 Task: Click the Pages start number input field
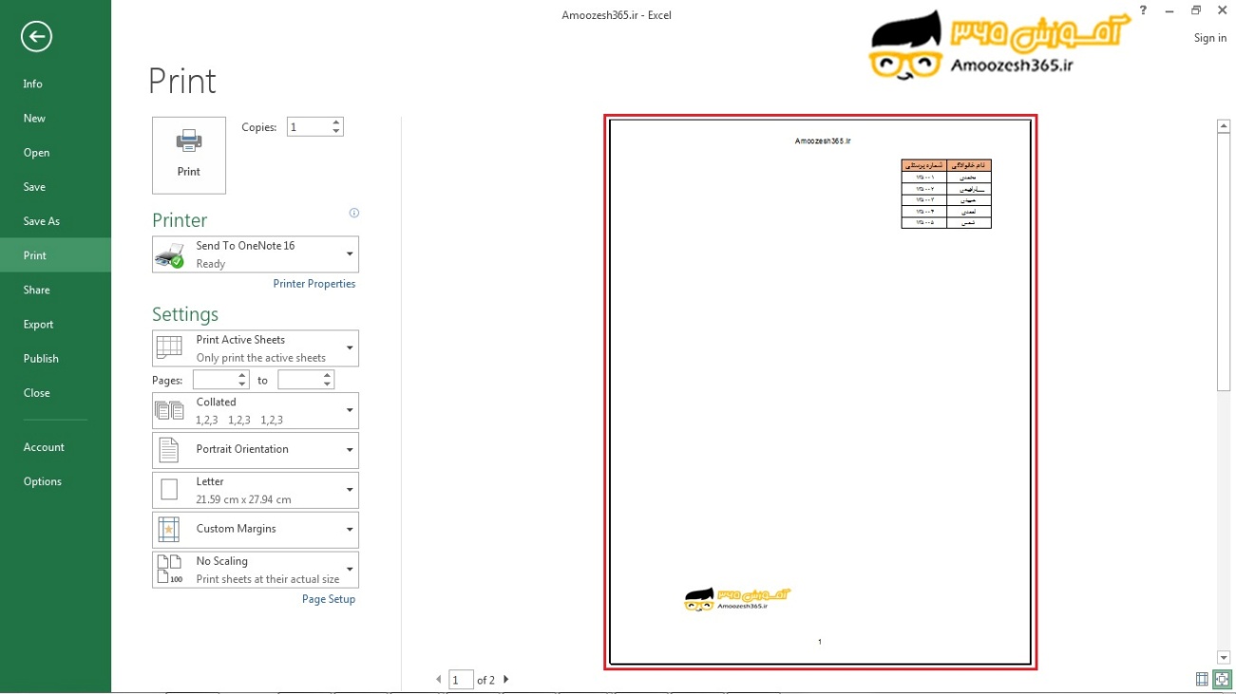(x=214, y=380)
